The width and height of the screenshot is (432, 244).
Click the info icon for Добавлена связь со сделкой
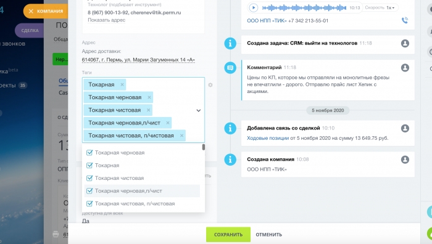(x=230, y=128)
